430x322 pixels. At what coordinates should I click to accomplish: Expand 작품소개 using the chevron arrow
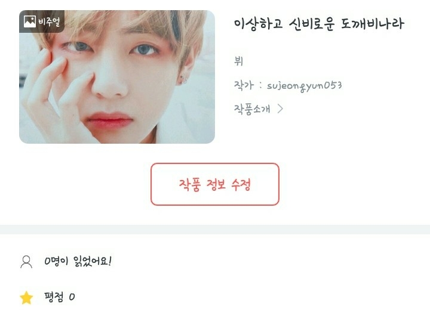[280, 109]
